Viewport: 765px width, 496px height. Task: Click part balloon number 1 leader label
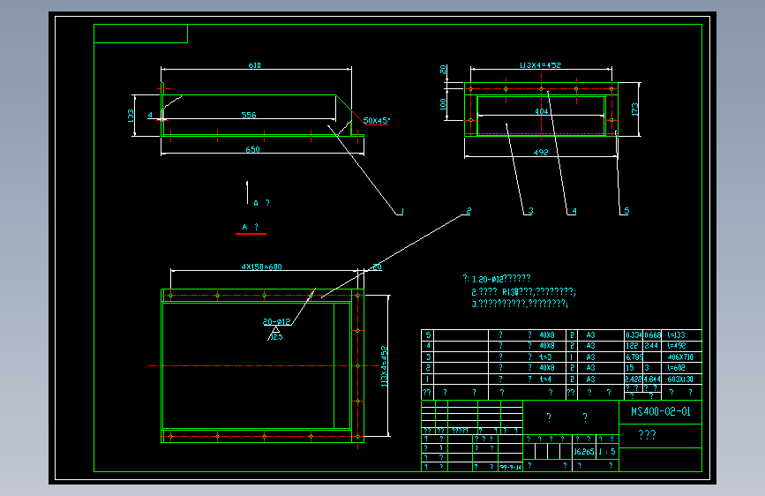[x=402, y=211]
